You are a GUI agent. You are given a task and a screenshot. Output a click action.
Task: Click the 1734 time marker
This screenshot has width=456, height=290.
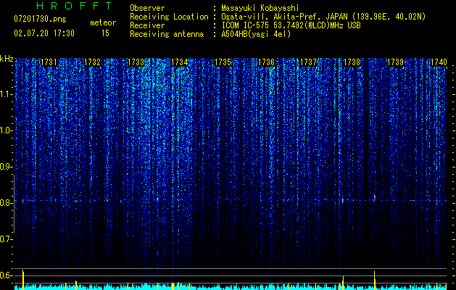pos(180,62)
